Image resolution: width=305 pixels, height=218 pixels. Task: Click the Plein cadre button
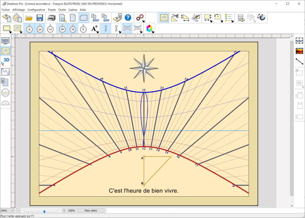click(x=90, y=210)
